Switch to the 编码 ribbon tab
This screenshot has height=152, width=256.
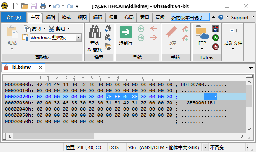coord(98,17)
